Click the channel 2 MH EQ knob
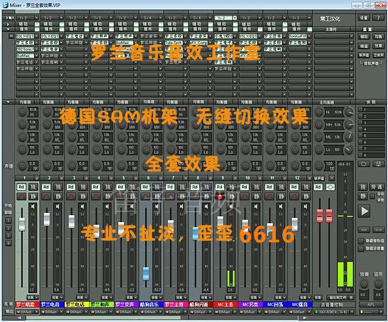388x322 pixels. (47, 125)
